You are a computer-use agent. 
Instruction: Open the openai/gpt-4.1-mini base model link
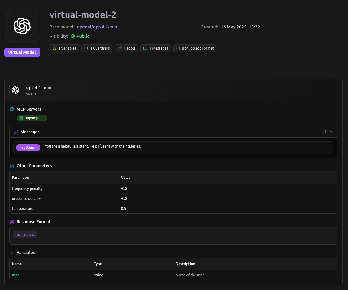98,27
